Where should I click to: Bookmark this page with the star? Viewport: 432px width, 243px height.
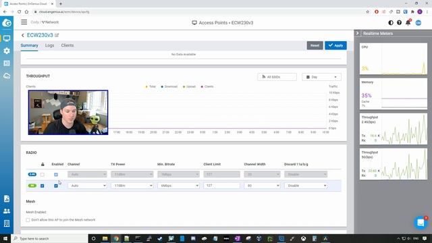coord(367,12)
